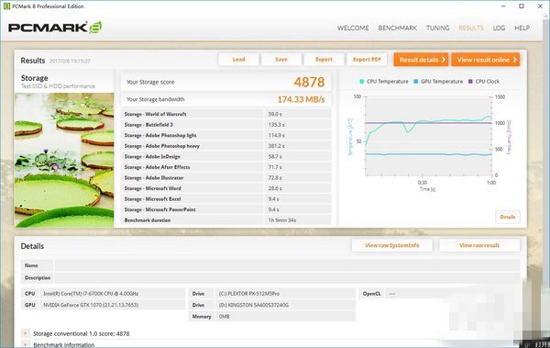The width and height of the screenshot is (550, 348).
Task: Click the PCMark 8 logo
Action: 55,28
